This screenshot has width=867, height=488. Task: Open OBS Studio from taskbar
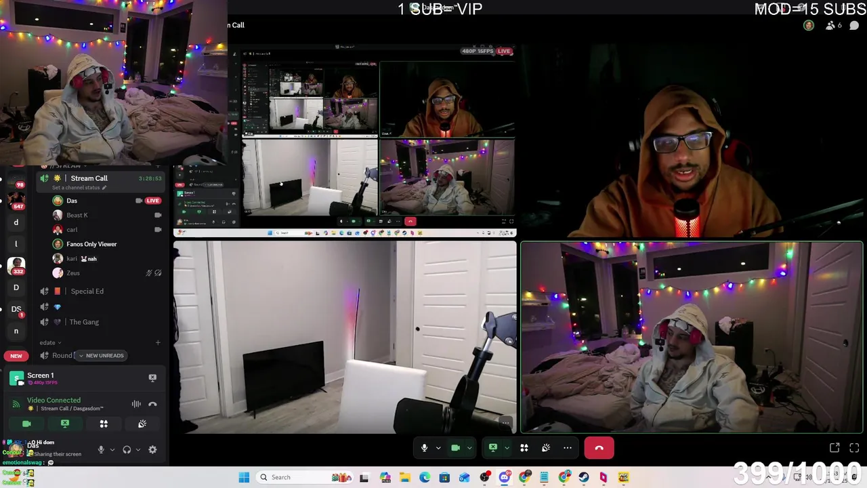click(x=485, y=477)
